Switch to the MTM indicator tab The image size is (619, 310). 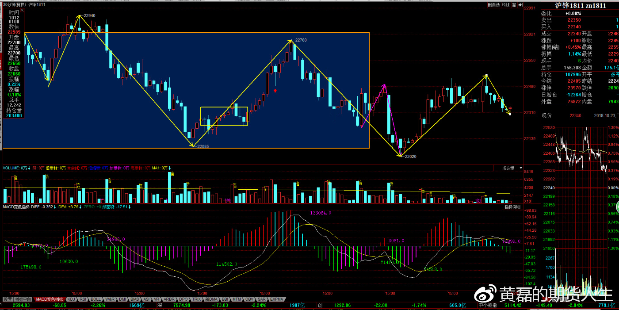pyautogui.click(x=237, y=299)
